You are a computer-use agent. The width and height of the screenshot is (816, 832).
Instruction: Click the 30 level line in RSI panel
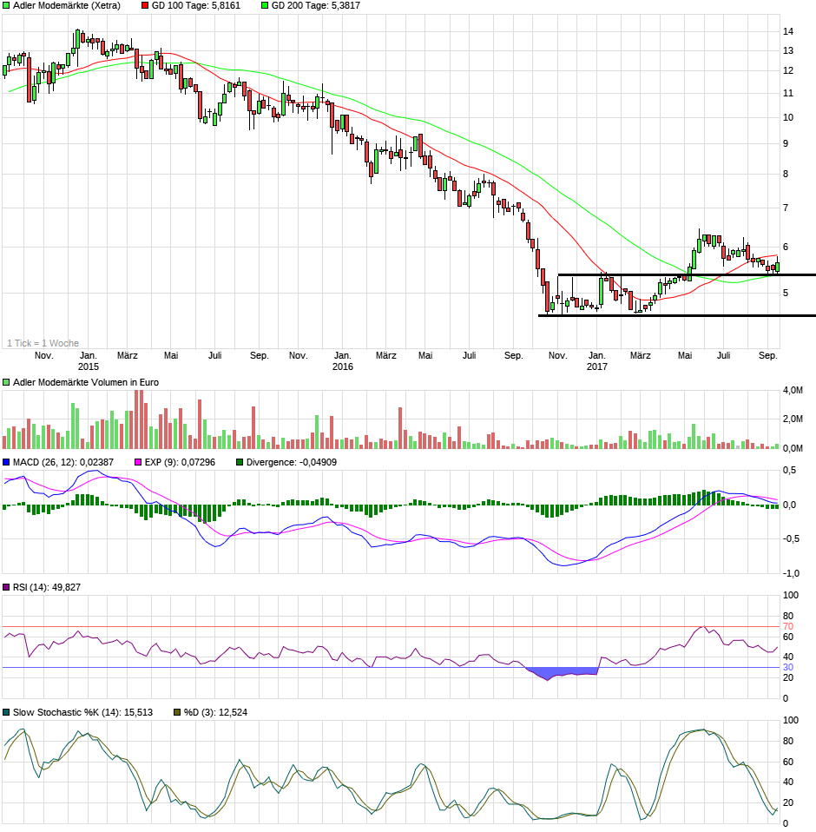(347, 667)
